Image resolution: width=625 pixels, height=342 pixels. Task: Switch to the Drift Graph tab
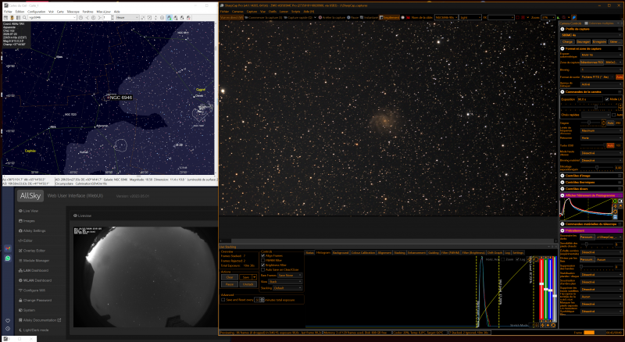click(495, 253)
